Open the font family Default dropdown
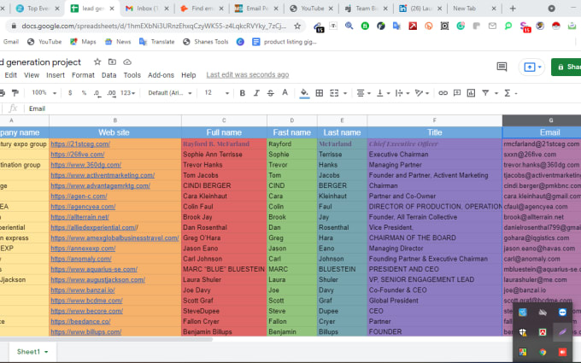The image size is (581, 363). click(170, 93)
